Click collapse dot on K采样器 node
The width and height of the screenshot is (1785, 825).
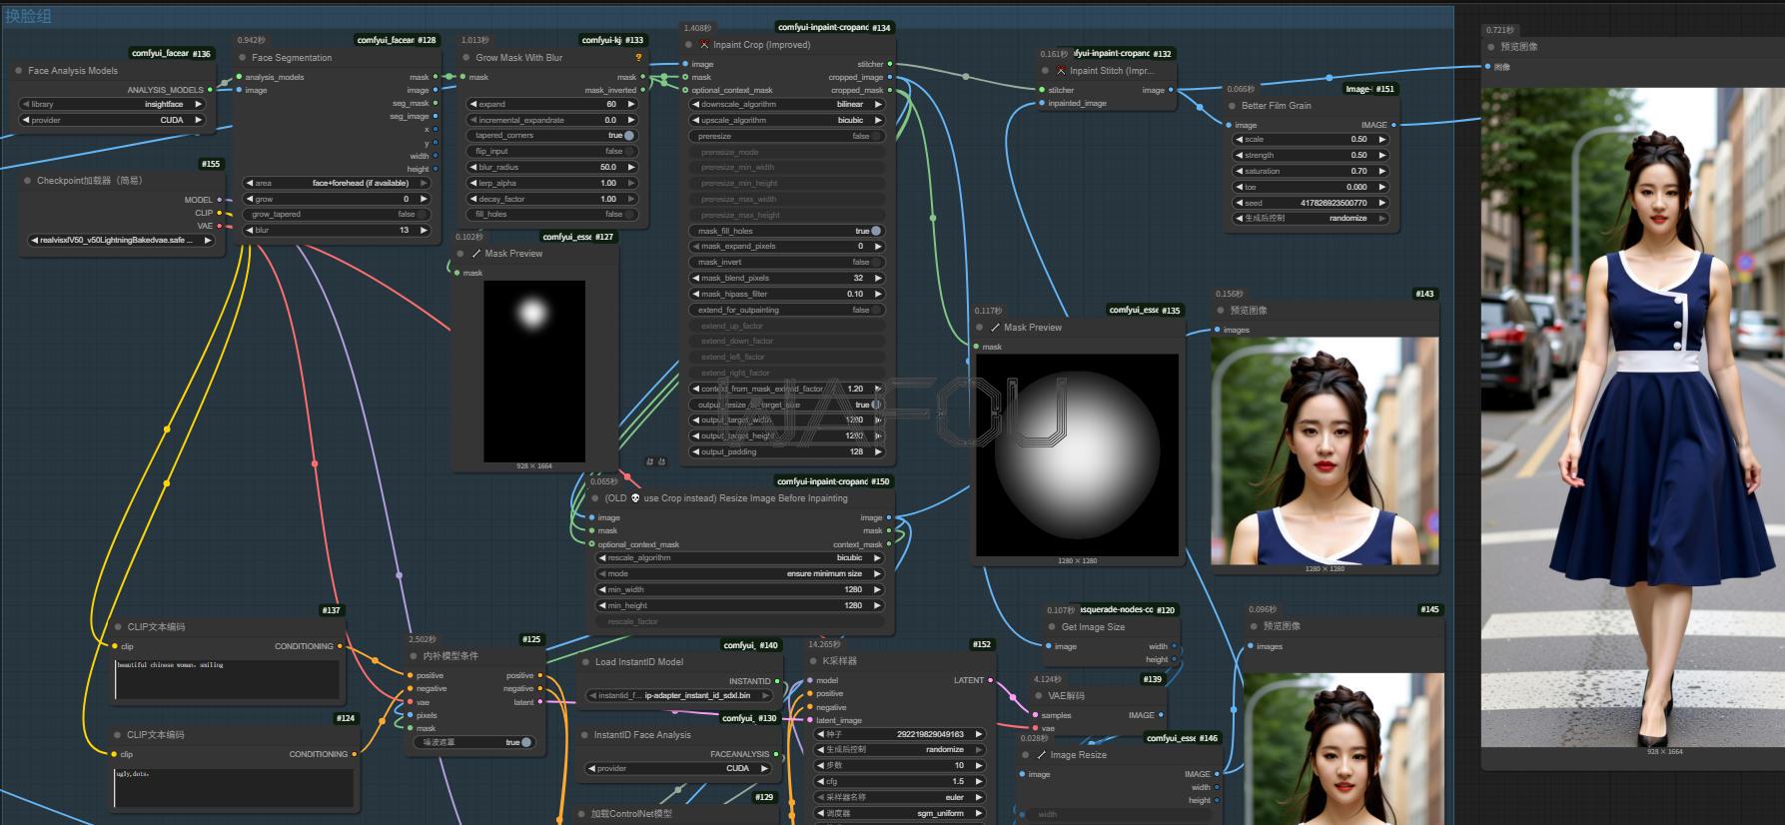pyautogui.click(x=813, y=661)
